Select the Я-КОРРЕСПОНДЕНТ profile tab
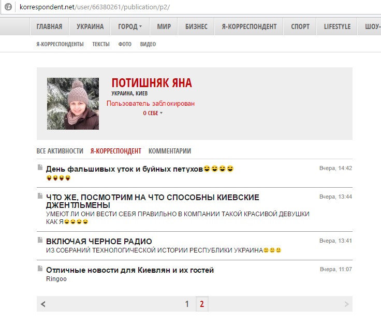This screenshot has height=322, width=381. tap(116, 151)
